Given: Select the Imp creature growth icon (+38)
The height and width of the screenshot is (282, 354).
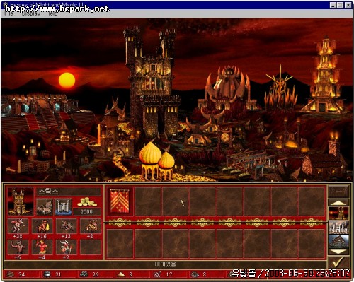Looking at the screenshot, I should (x=18, y=226).
